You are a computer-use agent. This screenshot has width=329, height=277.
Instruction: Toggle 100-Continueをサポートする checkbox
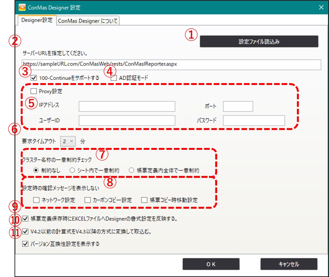(34, 78)
